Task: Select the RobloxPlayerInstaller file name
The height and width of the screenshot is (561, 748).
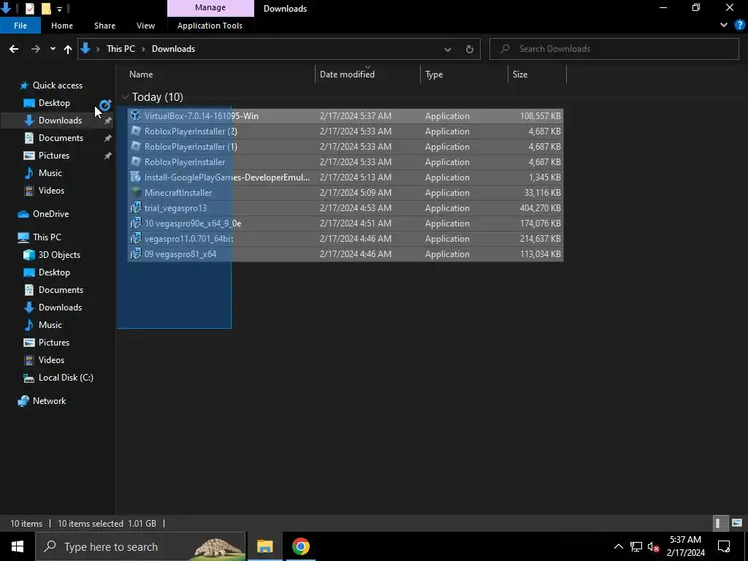Action: 185,161
